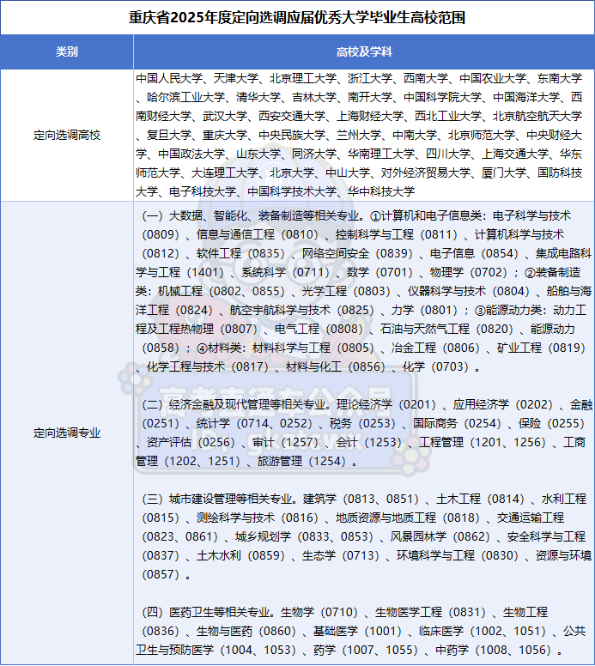Click 国际商务 (0254)
The width and height of the screenshot is (595, 666).
[x=458, y=423]
